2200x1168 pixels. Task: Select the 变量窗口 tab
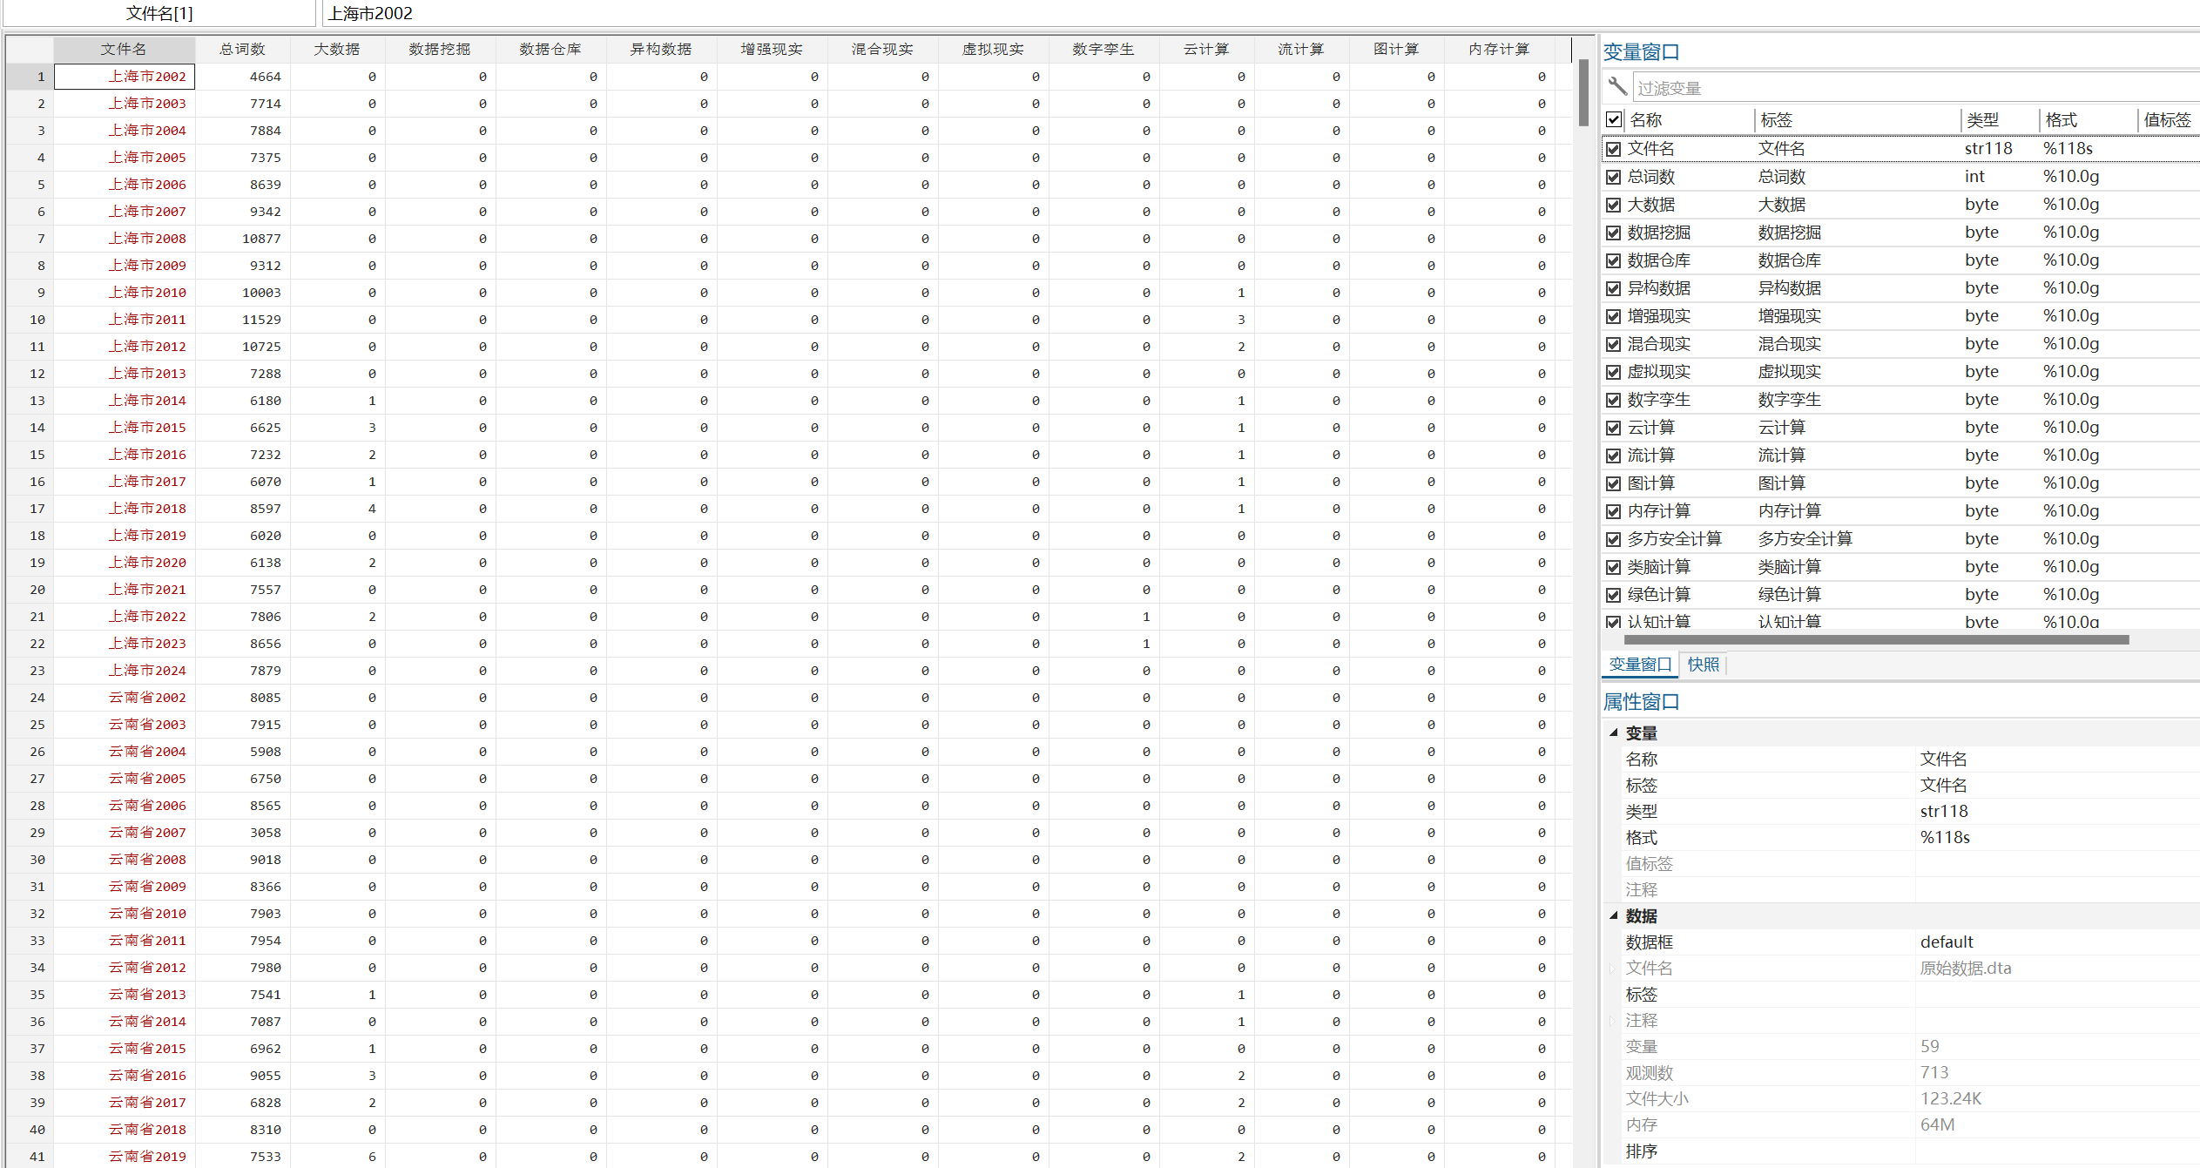[x=1640, y=665]
